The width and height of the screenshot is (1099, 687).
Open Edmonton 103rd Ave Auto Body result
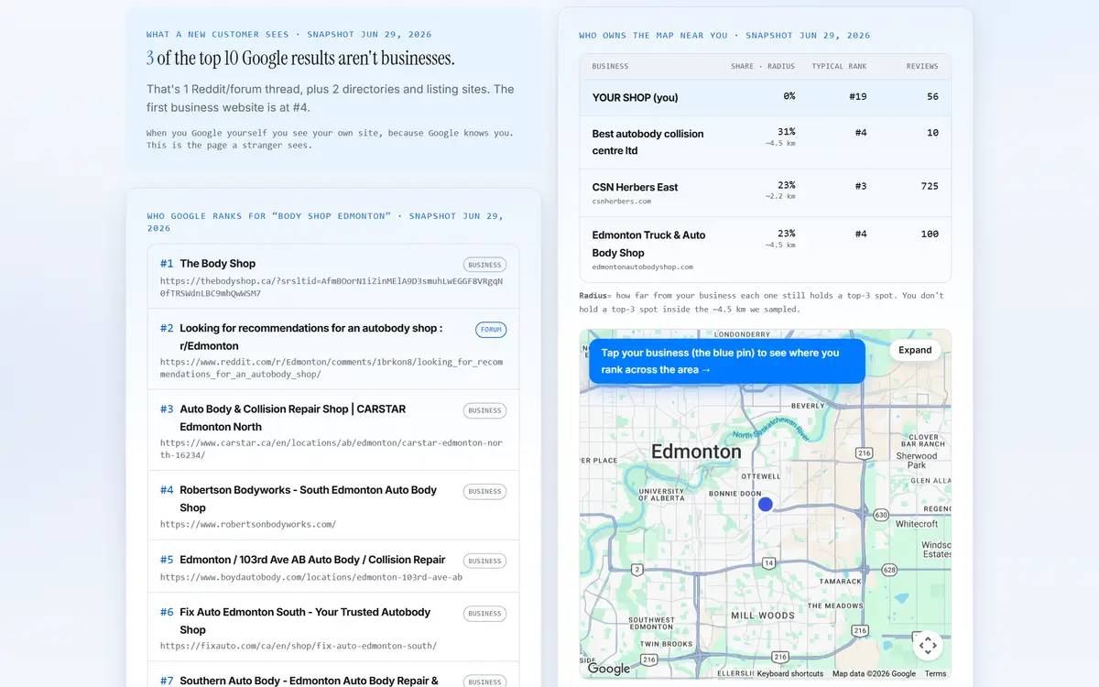coord(312,560)
